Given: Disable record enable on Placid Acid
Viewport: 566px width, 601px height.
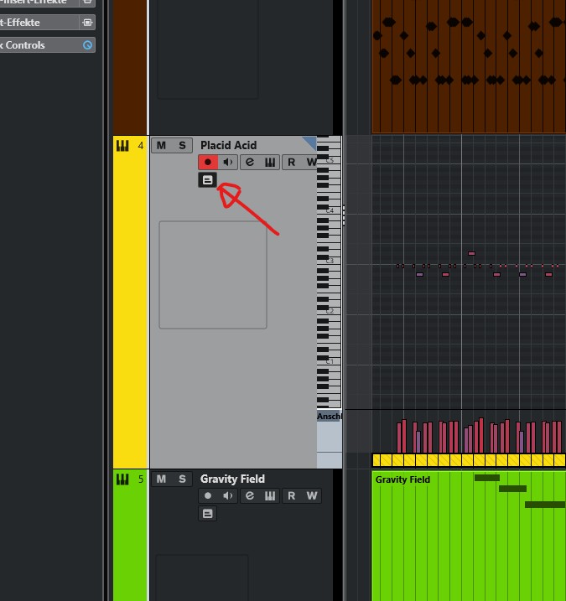Looking at the screenshot, I should [x=208, y=163].
